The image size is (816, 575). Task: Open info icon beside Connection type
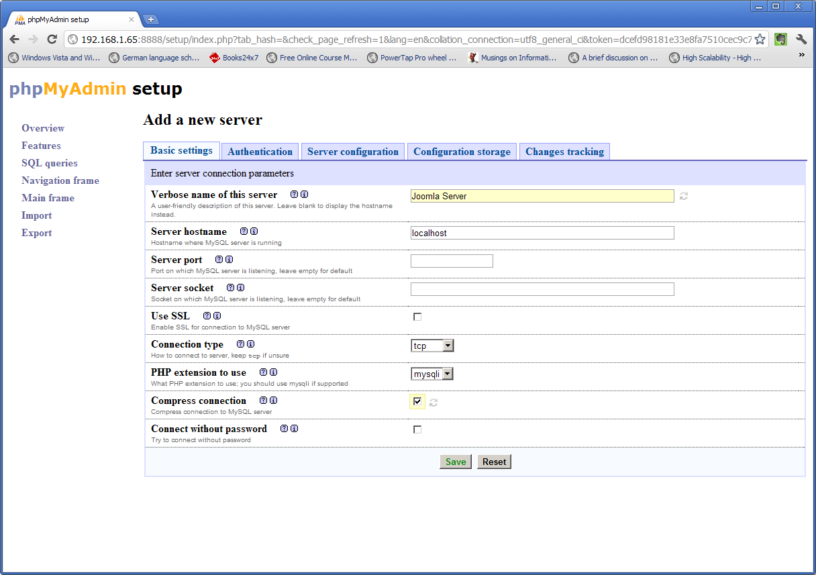click(250, 344)
